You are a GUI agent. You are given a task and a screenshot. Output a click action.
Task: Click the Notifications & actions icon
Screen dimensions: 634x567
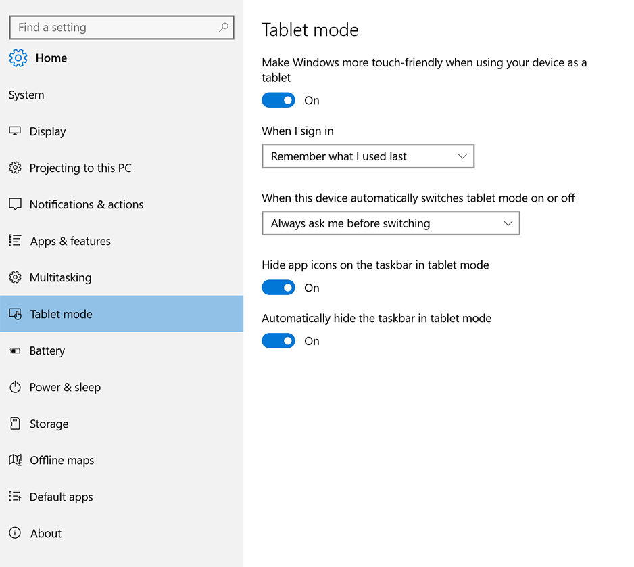(14, 204)
